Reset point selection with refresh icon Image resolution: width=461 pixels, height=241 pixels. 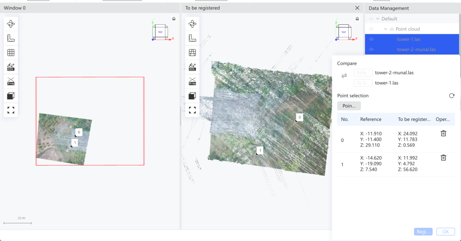tap(451, 96)
